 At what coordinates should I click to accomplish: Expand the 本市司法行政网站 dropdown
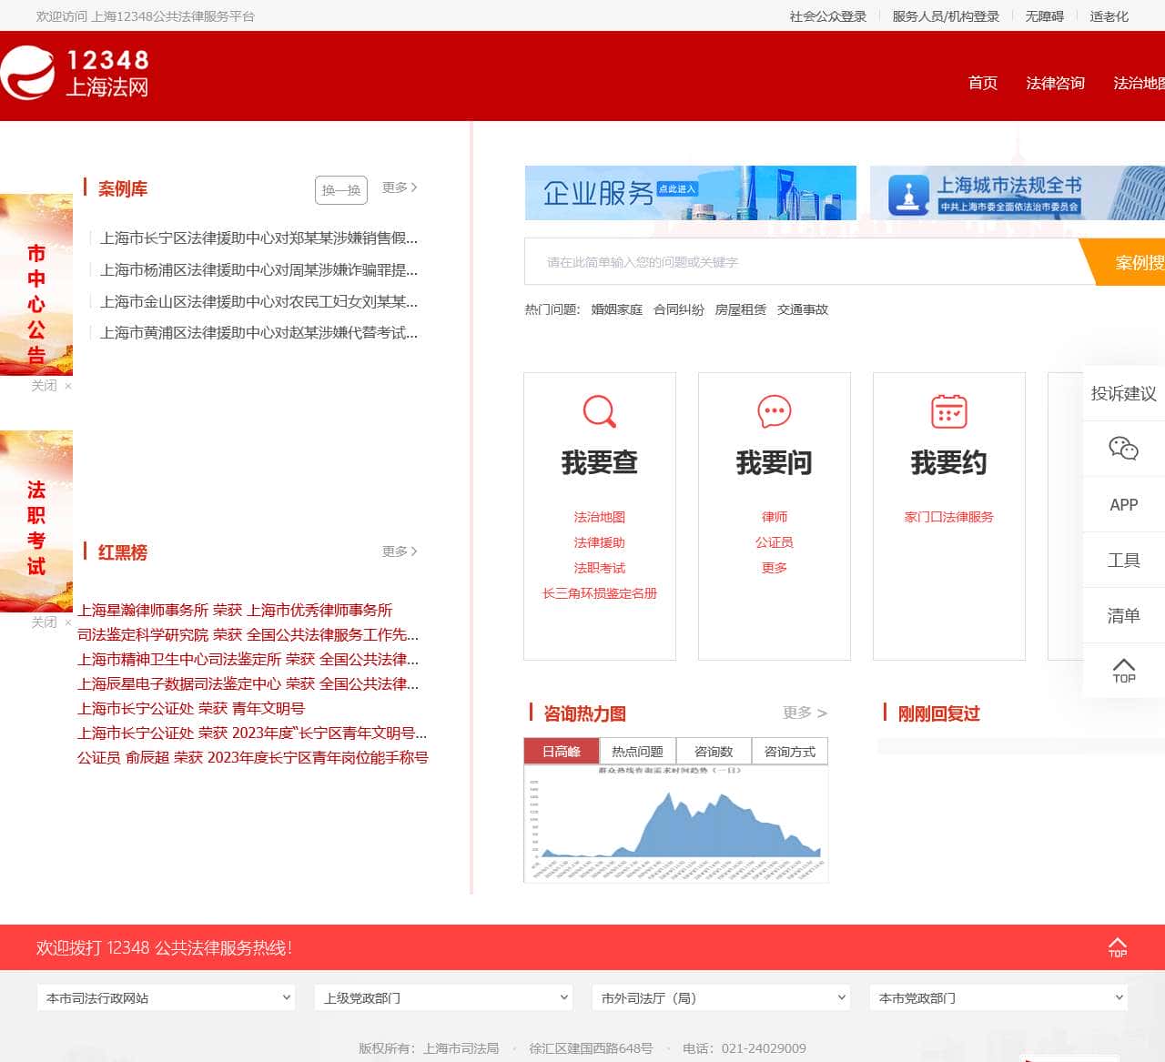(166, 998)
